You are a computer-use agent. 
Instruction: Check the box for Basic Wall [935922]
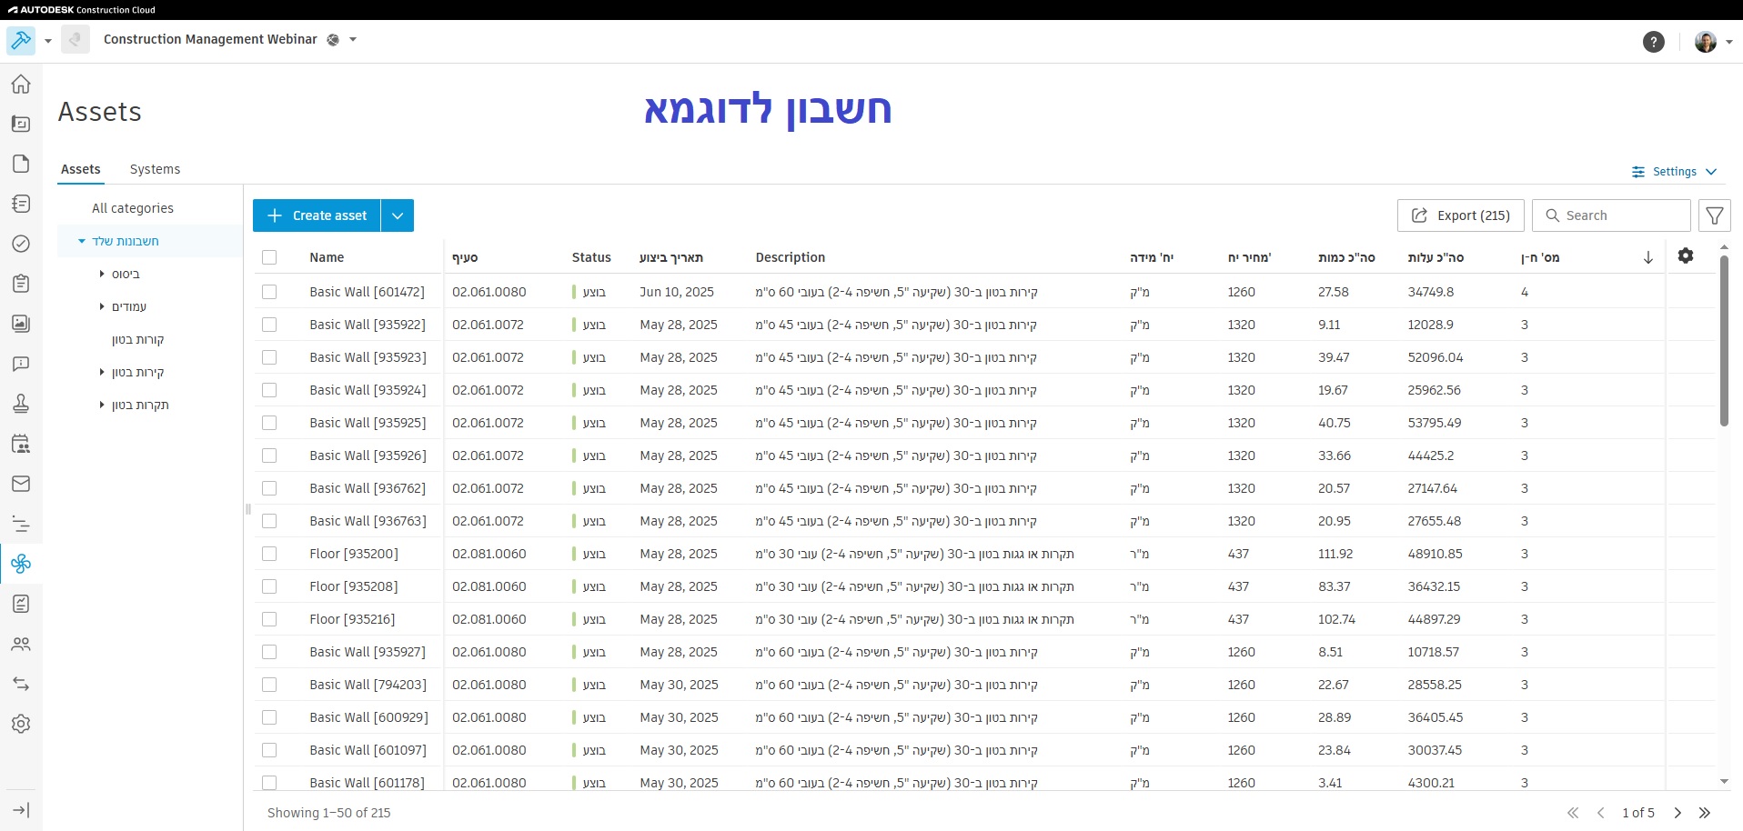pos(269,325)
